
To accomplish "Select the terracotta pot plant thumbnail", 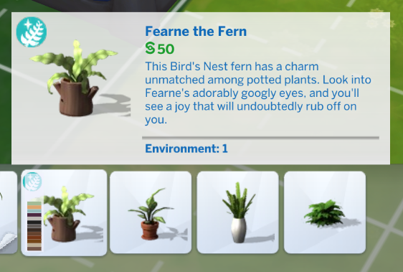I will pos(151,212).
